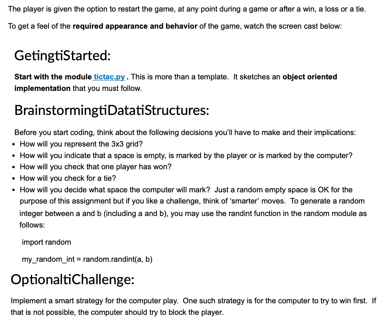Click the bullet about checking for a tie
This screenshot has width=386, height=326.
(68, 178)
